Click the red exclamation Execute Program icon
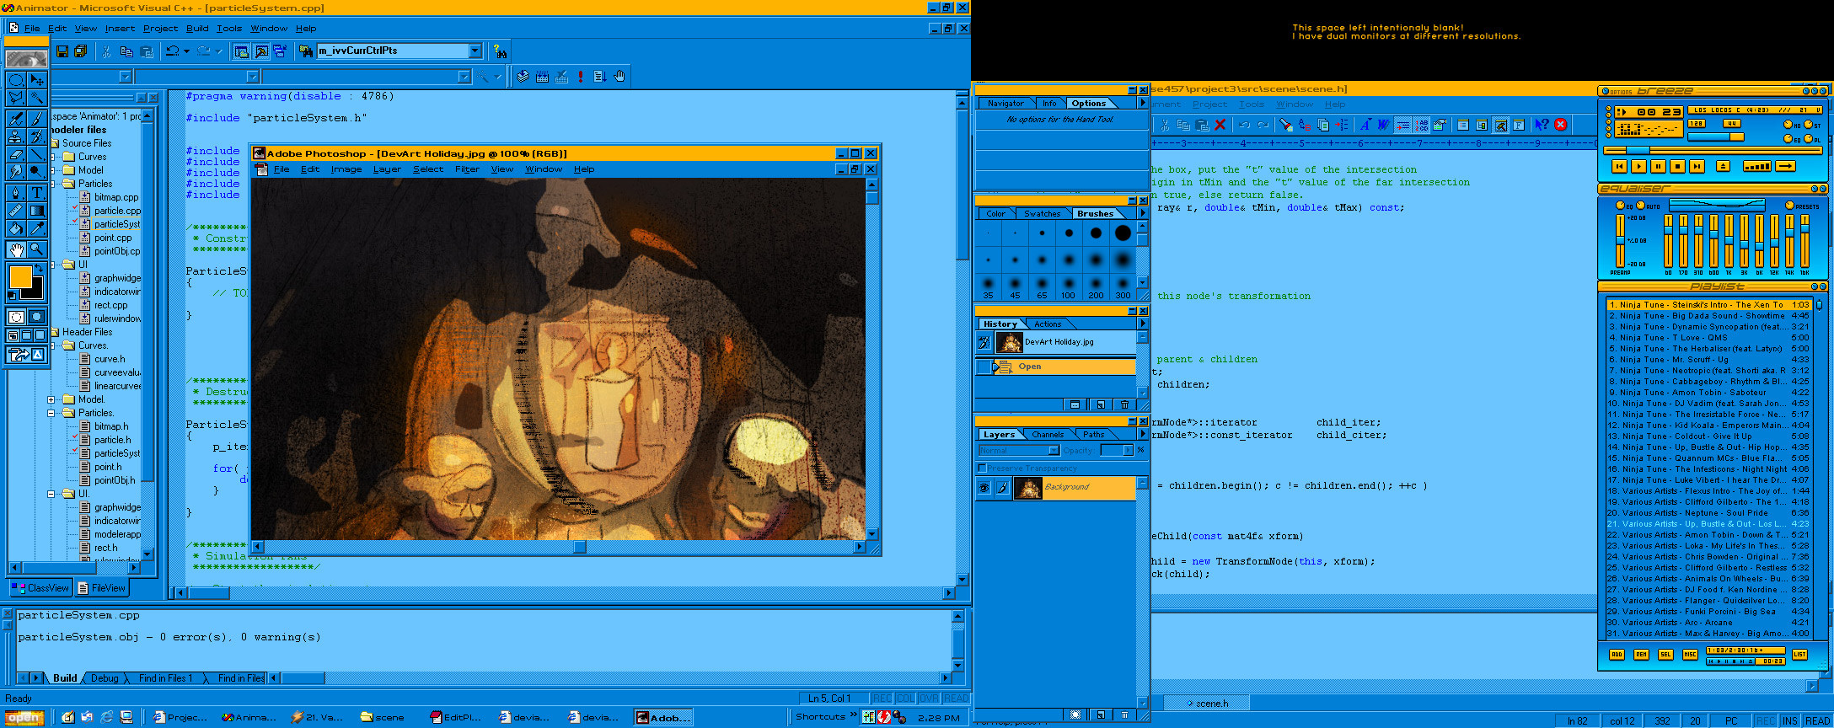This screenshot has width=1834, height=728. click(x=581, y=77)
